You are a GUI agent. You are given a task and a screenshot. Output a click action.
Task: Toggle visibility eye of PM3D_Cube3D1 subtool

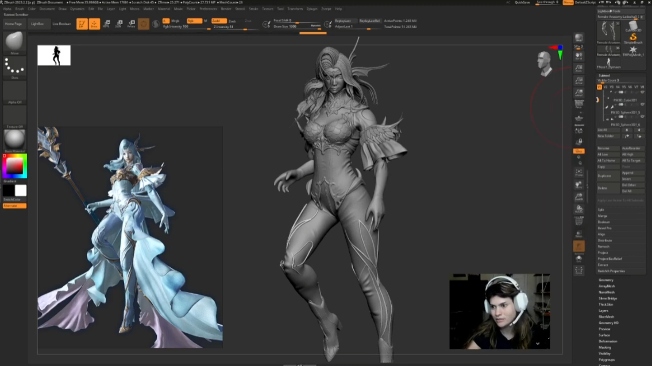point(642,104)
